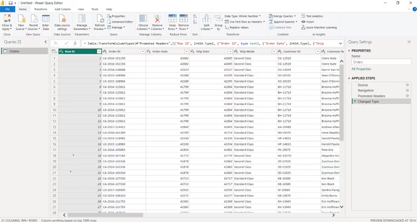Image resolution: width=417 pixels, height=222 pixels.
Task: Click the Choose Columns icon
Action: tap(143, 19)
